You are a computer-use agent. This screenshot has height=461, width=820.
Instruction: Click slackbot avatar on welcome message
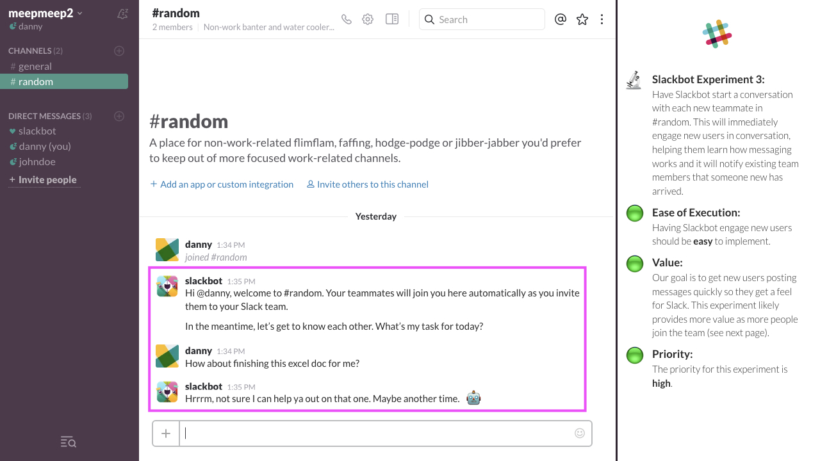(x=167, y=286)
